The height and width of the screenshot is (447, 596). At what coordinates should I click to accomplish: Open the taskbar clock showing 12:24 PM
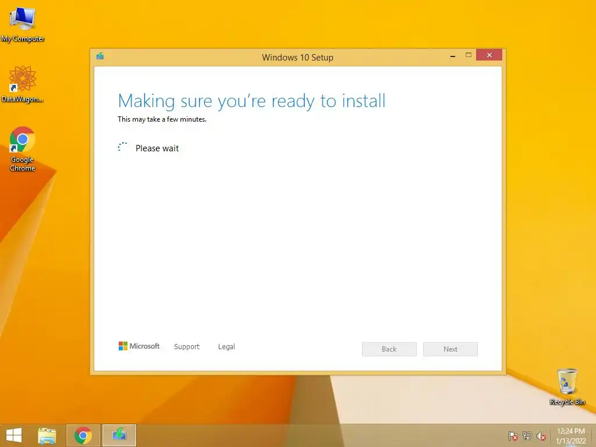click(570, 436)
